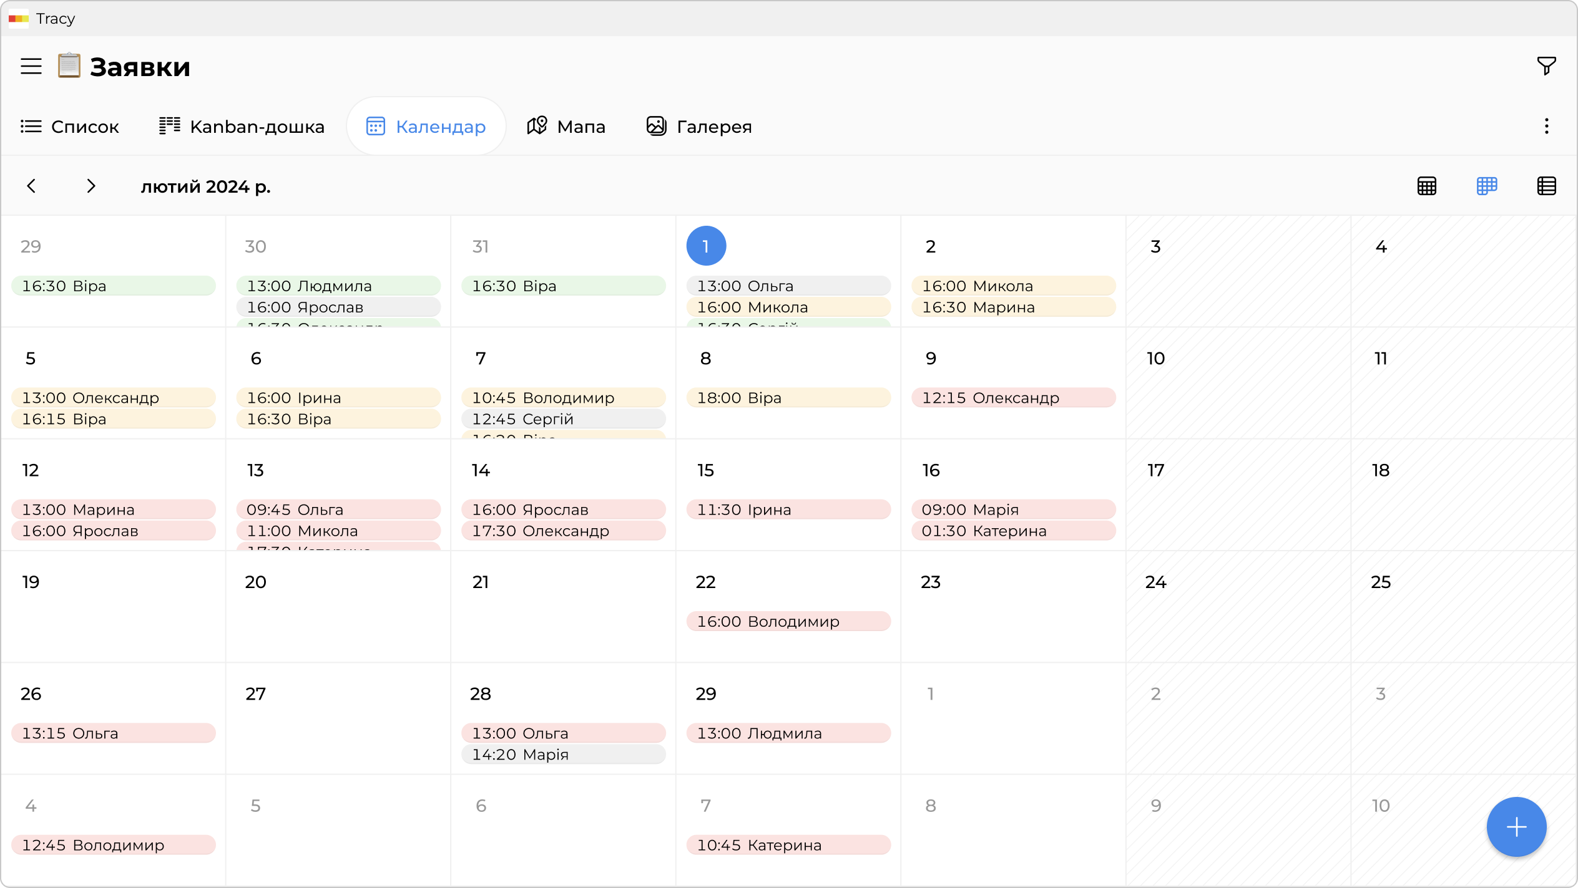Screen dimensions: 1578x888
Task: Switch to the list-style calendar view icon
Action: coord(1546,186)
